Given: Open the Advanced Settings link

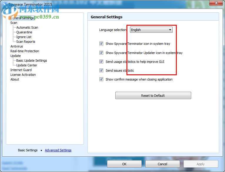Looking at the screenshot, I should 58,150.
